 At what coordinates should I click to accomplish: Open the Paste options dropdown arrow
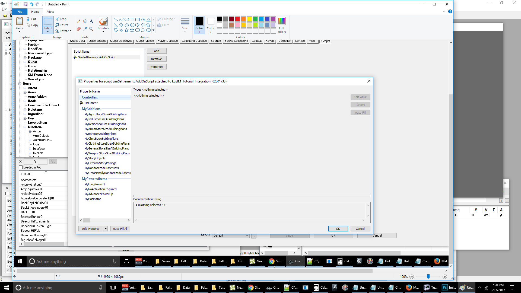coord(20,31)
